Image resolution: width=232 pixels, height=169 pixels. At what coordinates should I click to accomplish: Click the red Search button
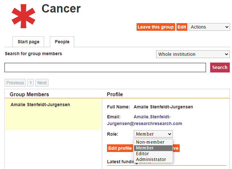pos(220,68)
